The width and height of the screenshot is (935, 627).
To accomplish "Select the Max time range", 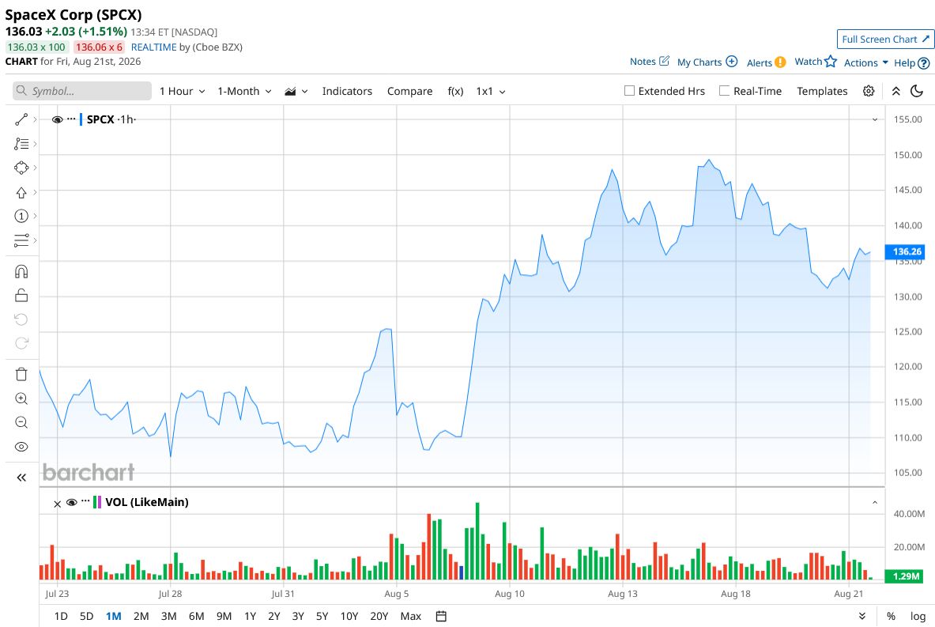I will (x=410, y=616).
